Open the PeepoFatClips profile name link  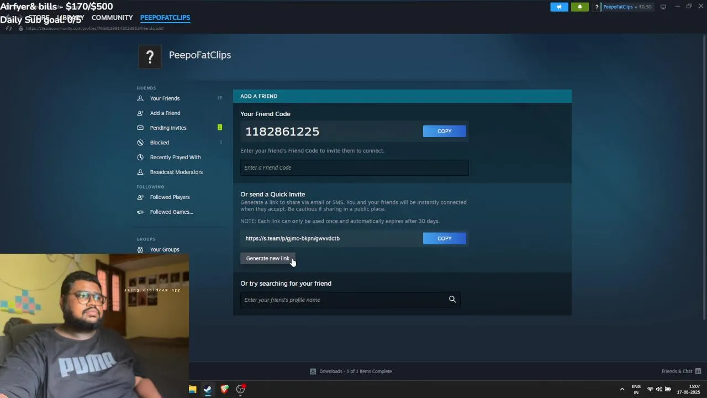[200, 55]
